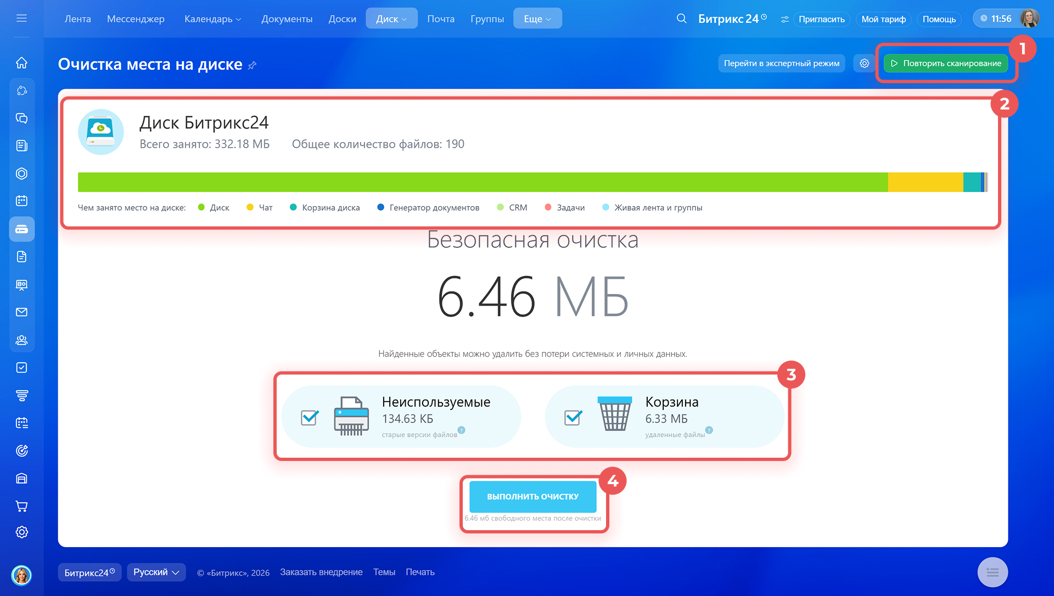
Task: Click the help question mark near Корзина
Action: click(x=709, y=430)
